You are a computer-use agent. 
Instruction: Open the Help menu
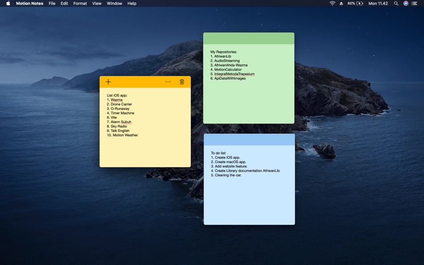132,4
